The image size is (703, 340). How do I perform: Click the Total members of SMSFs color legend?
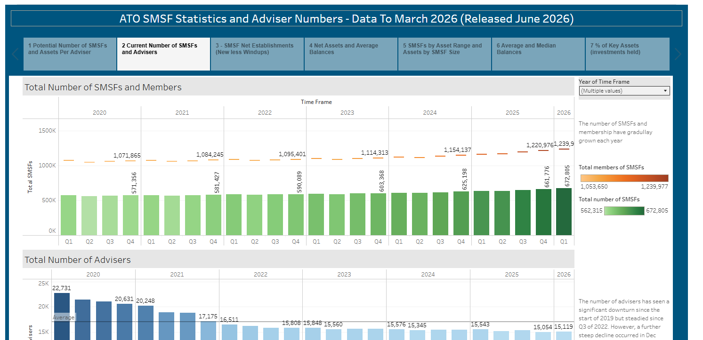pos(624,178)
